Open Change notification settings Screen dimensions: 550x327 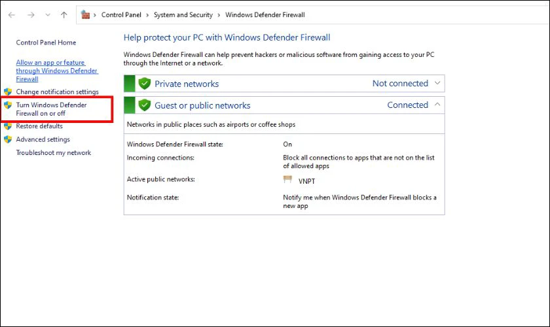tap(57, 92)
